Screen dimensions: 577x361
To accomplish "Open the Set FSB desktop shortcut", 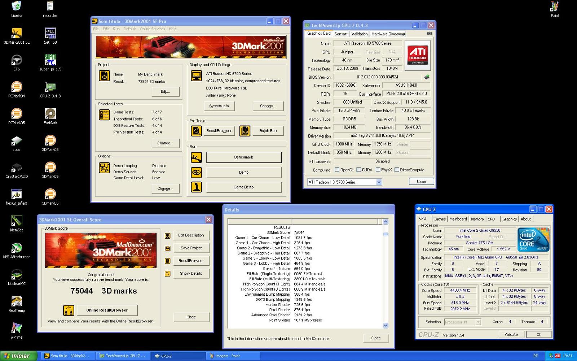I will tap(50, 36).
